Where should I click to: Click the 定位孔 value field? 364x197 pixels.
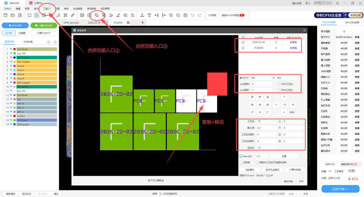click(x=266, y=148)
